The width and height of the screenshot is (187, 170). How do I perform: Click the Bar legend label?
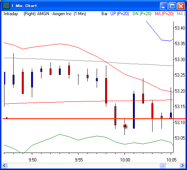coord(104,14)
